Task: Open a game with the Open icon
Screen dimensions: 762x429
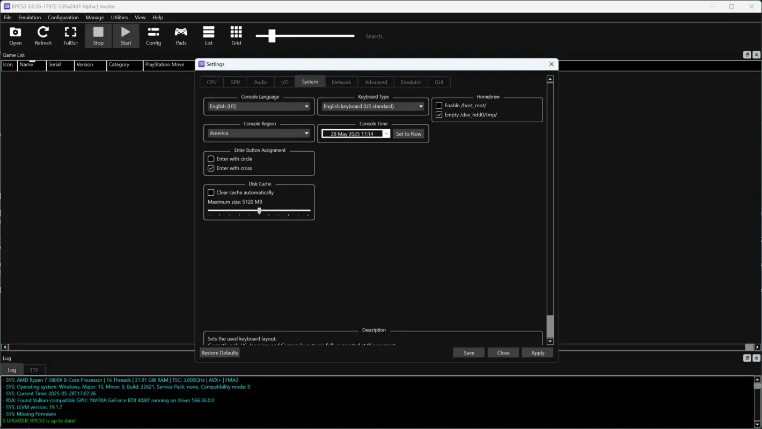Action: 15,35
